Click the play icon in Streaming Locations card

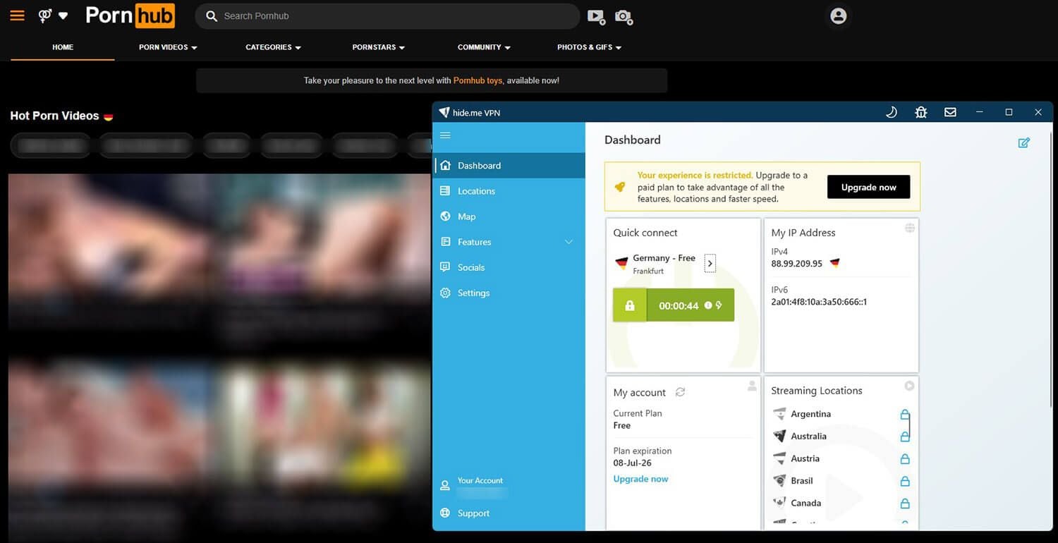click(910, 386)
